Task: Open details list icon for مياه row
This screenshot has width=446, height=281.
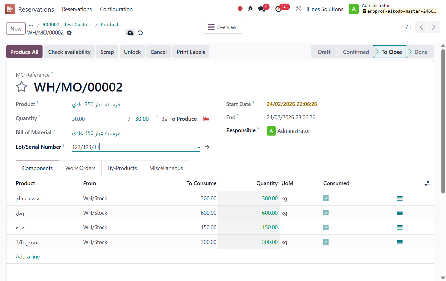Action: 400,227
